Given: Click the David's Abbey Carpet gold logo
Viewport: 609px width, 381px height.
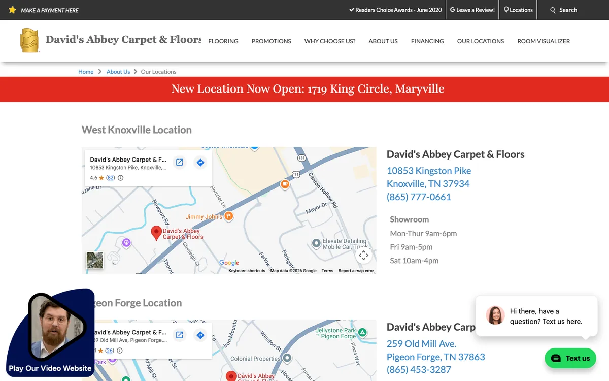Looking at the screenshot, I should coord(29,41).
